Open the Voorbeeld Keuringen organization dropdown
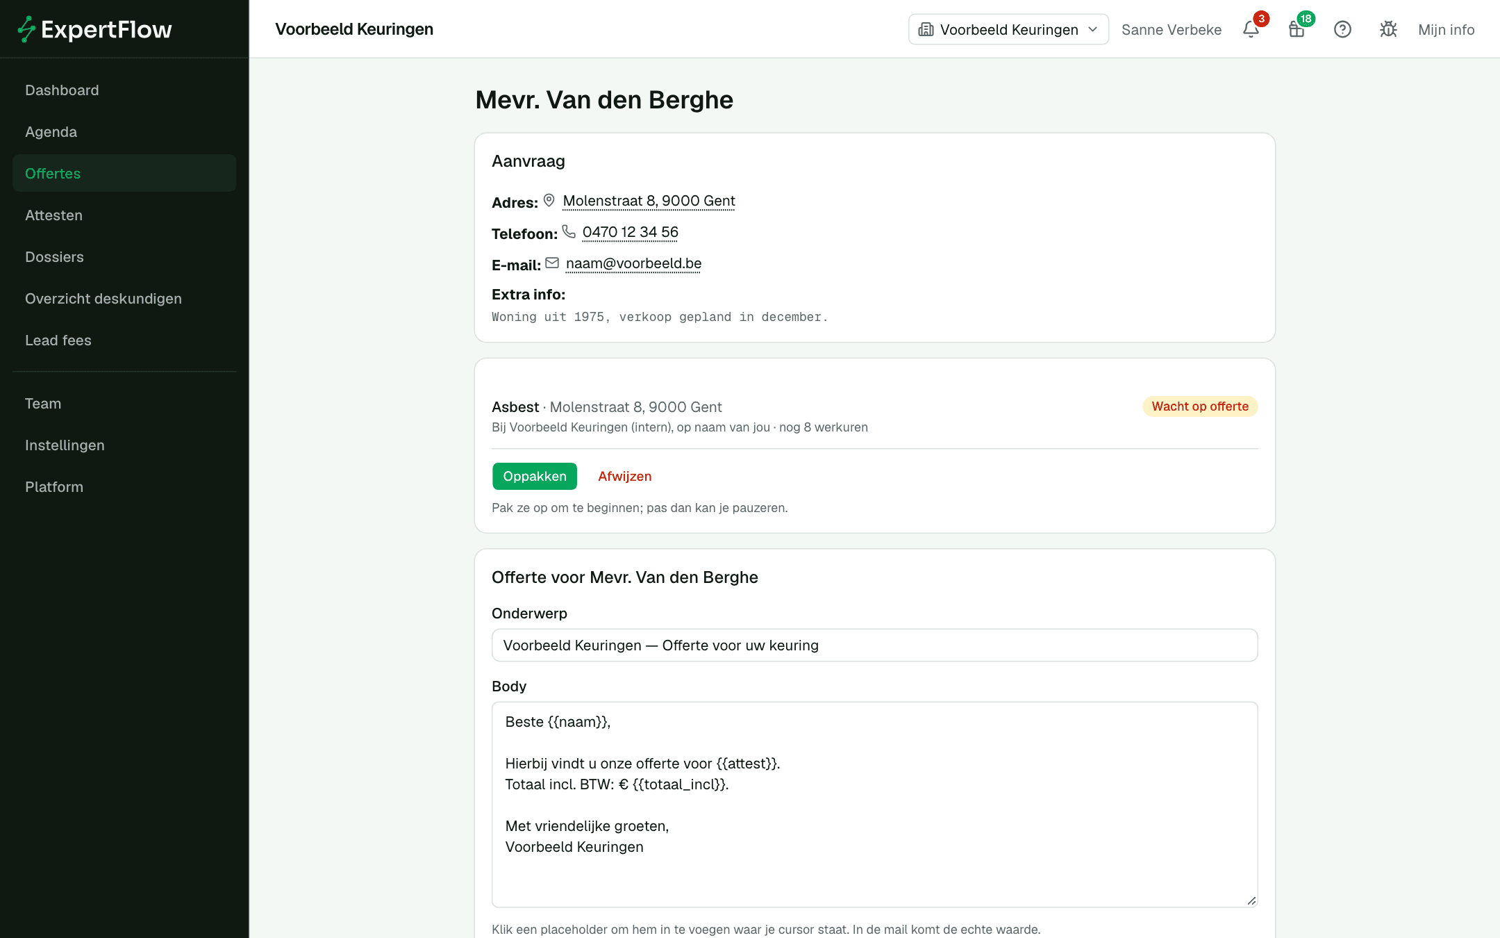1500x938 pixels. pyautogui.click(x=1008, y=29)
